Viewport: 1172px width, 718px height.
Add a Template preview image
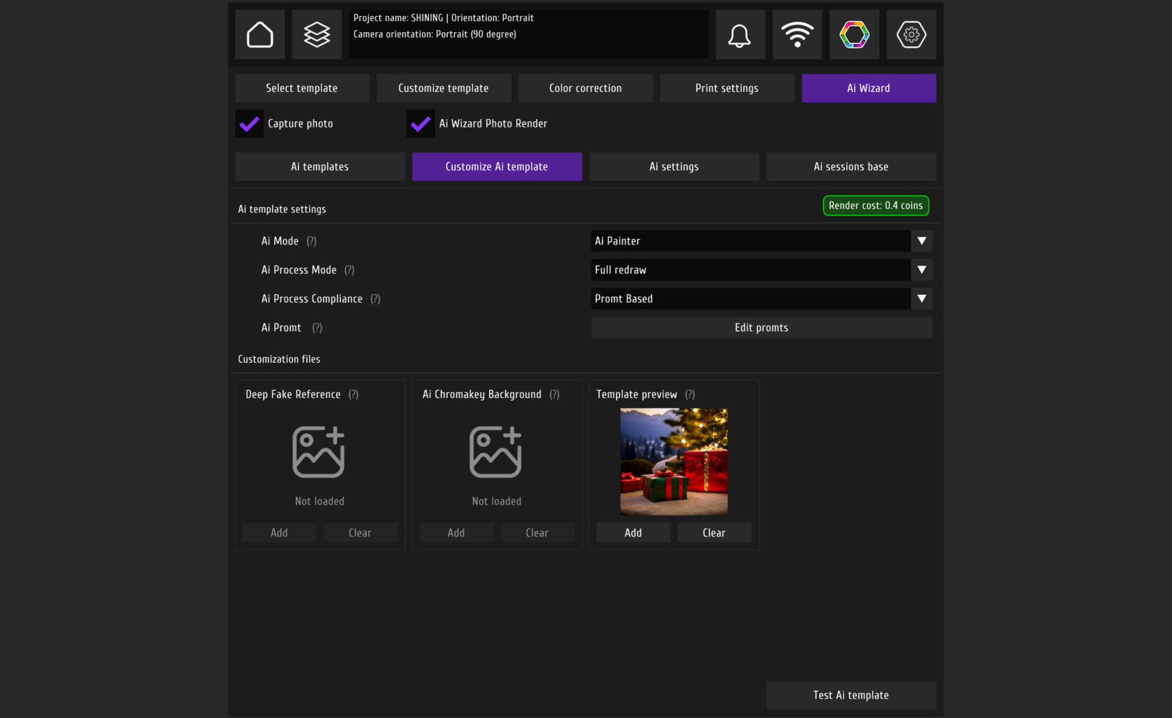point(633,533)
